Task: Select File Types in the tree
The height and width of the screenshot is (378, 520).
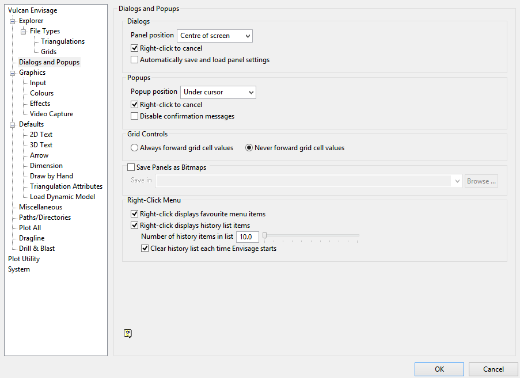Action: (x=45, y=31)
